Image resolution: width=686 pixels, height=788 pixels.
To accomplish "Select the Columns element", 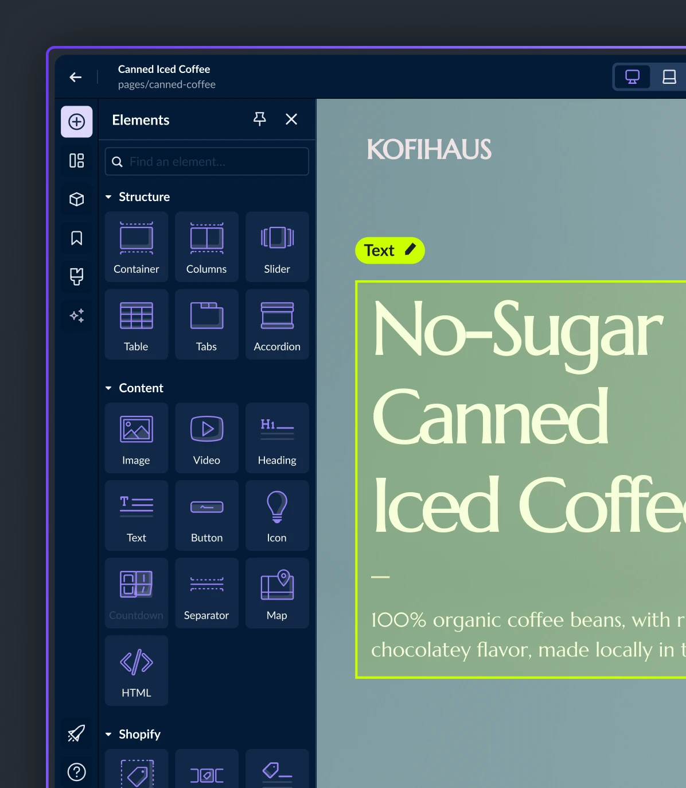I will tap(206, 247).
